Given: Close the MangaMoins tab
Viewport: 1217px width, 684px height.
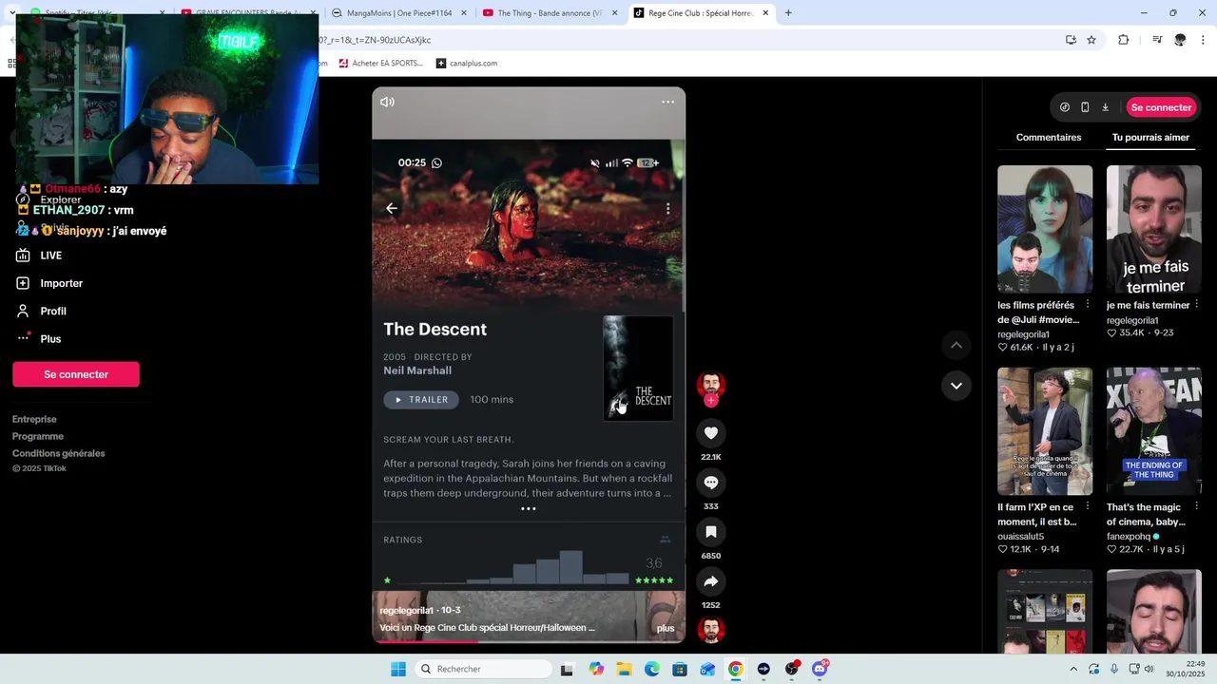Looking at the screenshot, I should coord(463,13).
